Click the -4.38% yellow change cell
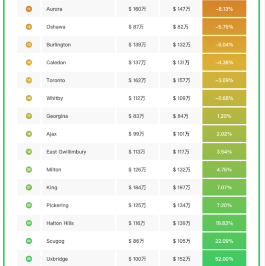The width and height of the screenshot is (265, 266). [x=224, y=63]
